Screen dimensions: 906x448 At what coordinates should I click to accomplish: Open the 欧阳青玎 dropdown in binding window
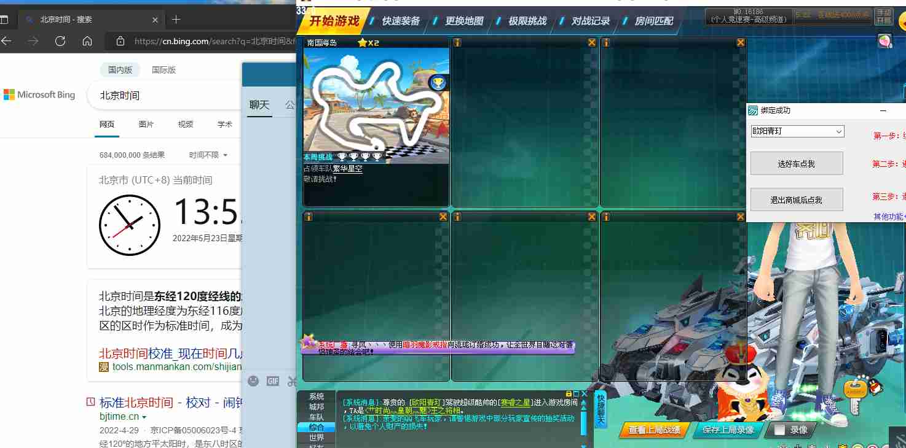(x=797, y=131)
